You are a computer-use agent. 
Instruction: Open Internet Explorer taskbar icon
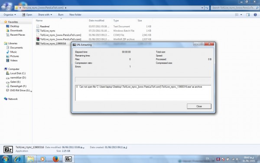[17, 159]
